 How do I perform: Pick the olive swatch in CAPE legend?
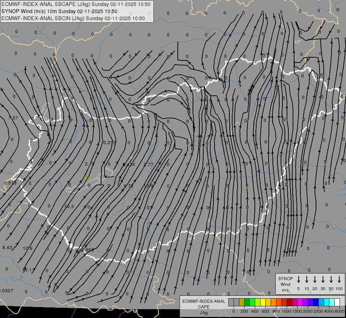(242, 302)
